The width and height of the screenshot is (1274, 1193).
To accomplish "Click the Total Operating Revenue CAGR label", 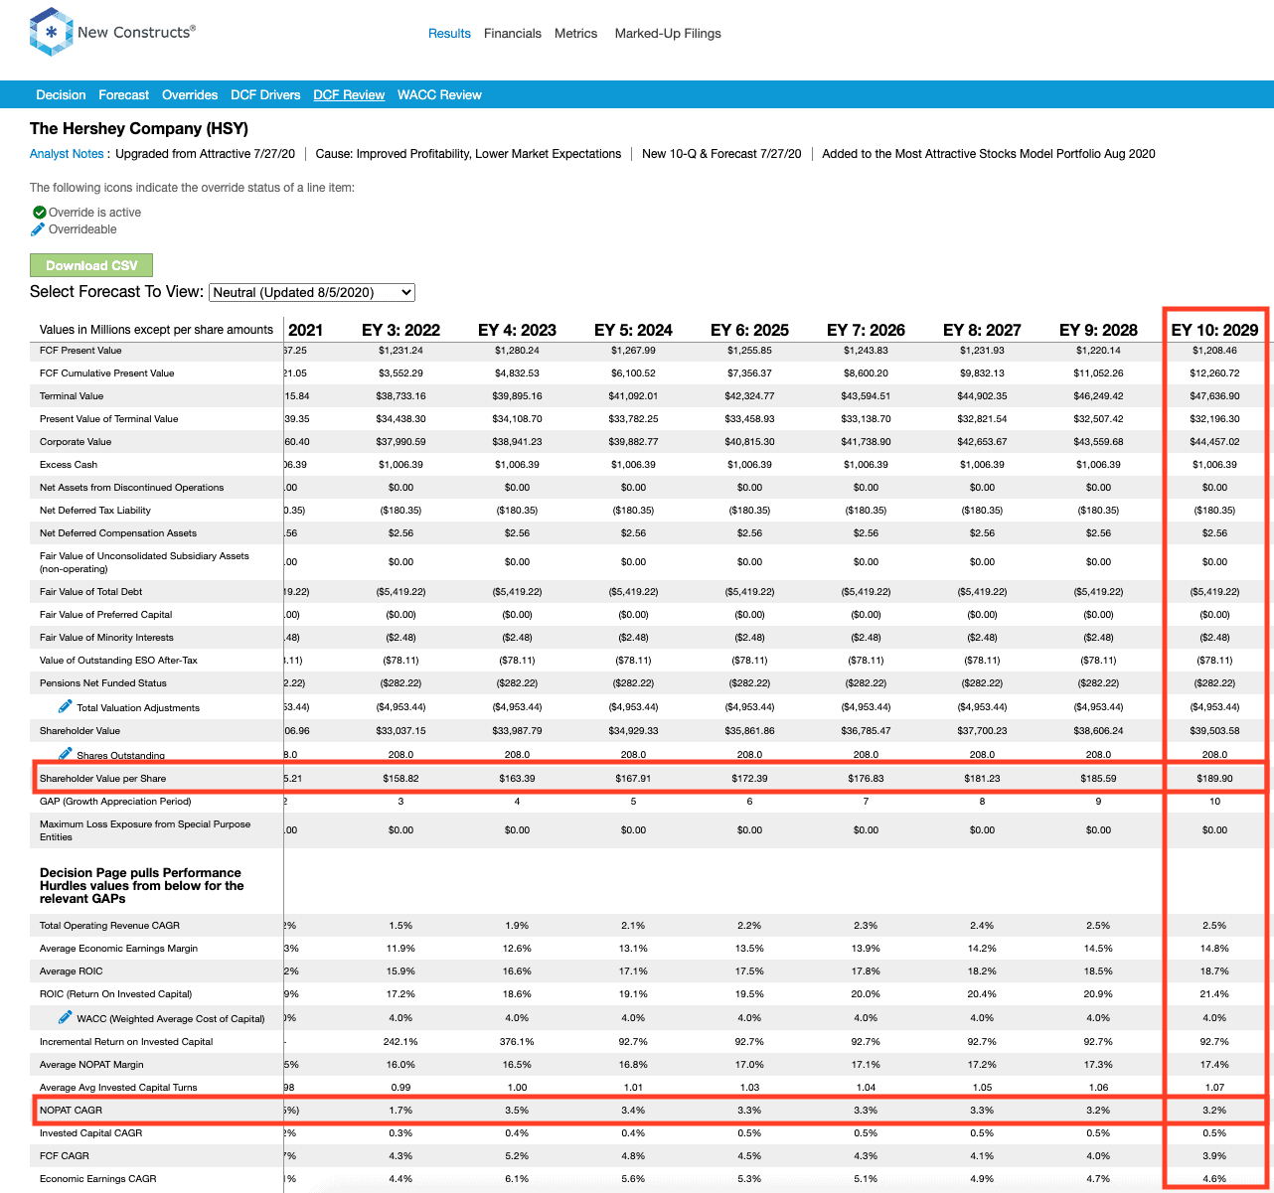I will (109, 926).
